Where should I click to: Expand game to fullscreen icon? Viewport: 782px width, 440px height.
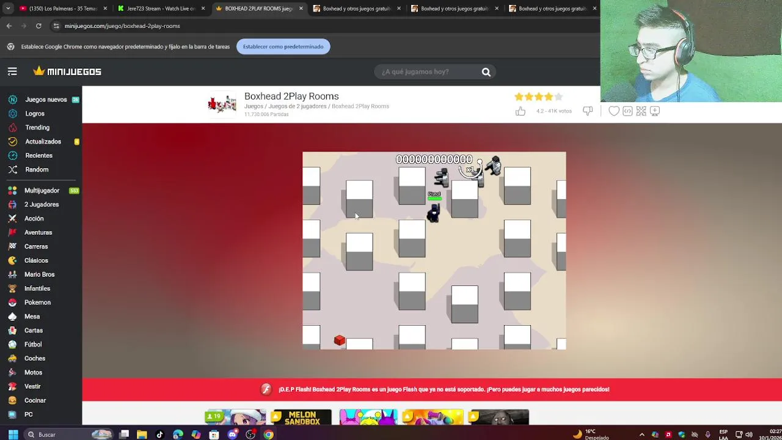click(x=641, y=111)
